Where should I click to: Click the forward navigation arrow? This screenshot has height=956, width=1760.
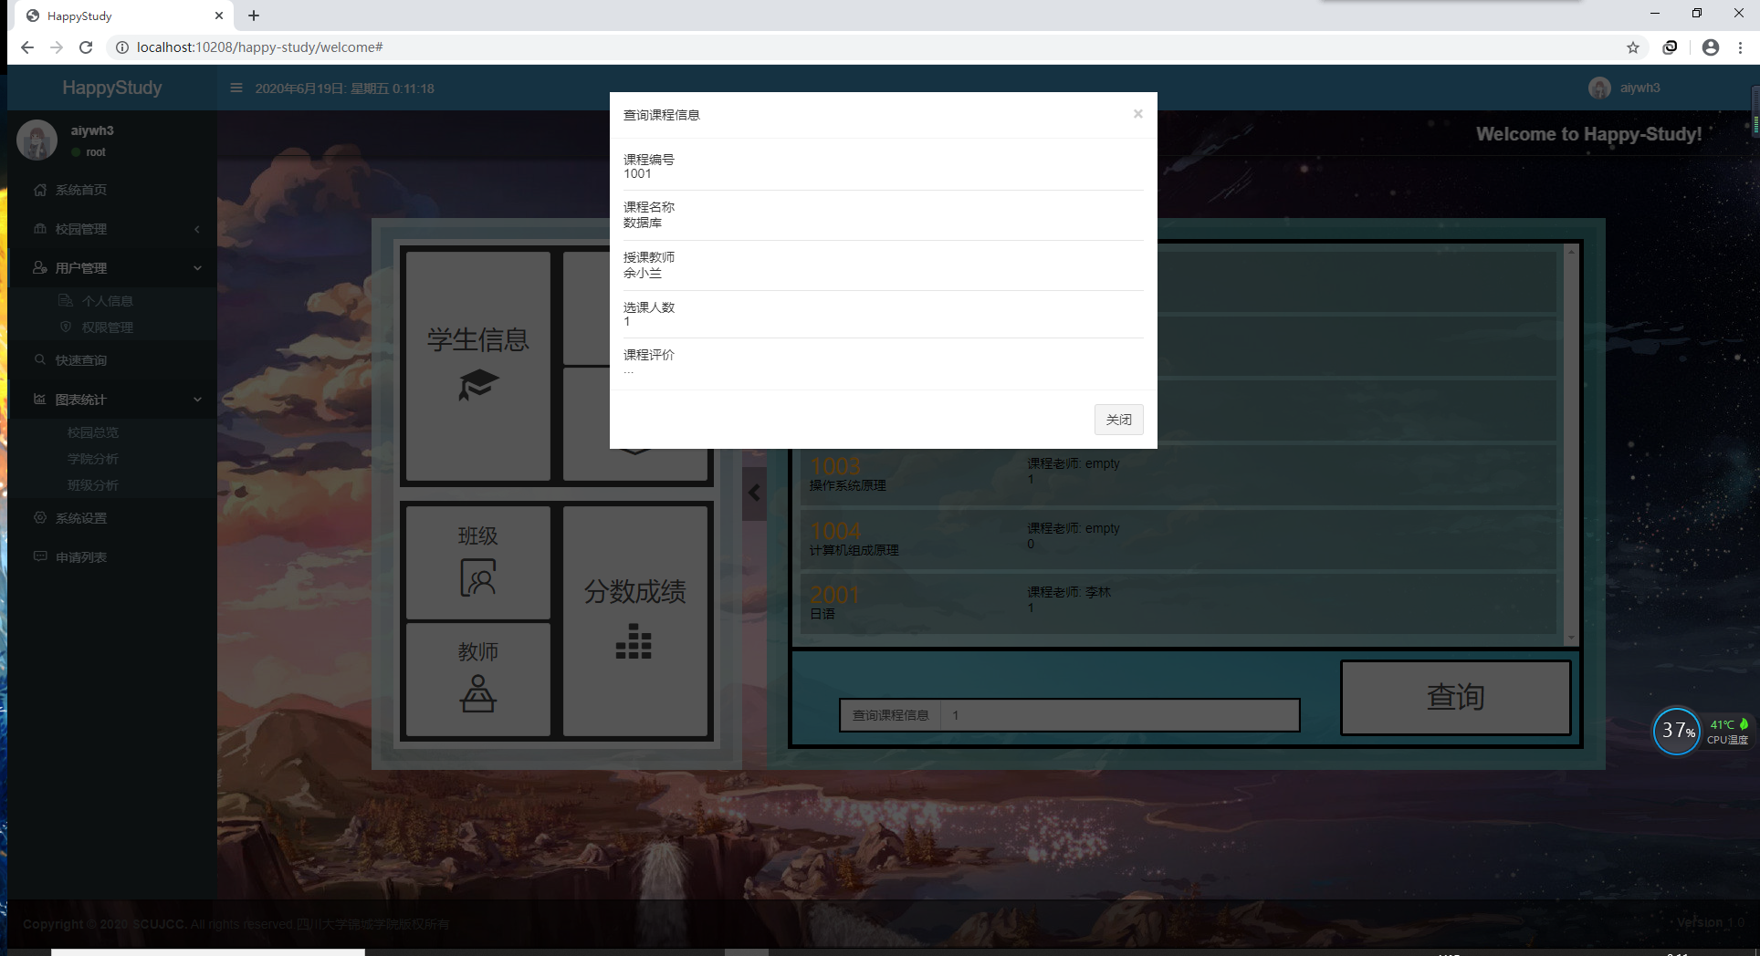coord(57,47)
